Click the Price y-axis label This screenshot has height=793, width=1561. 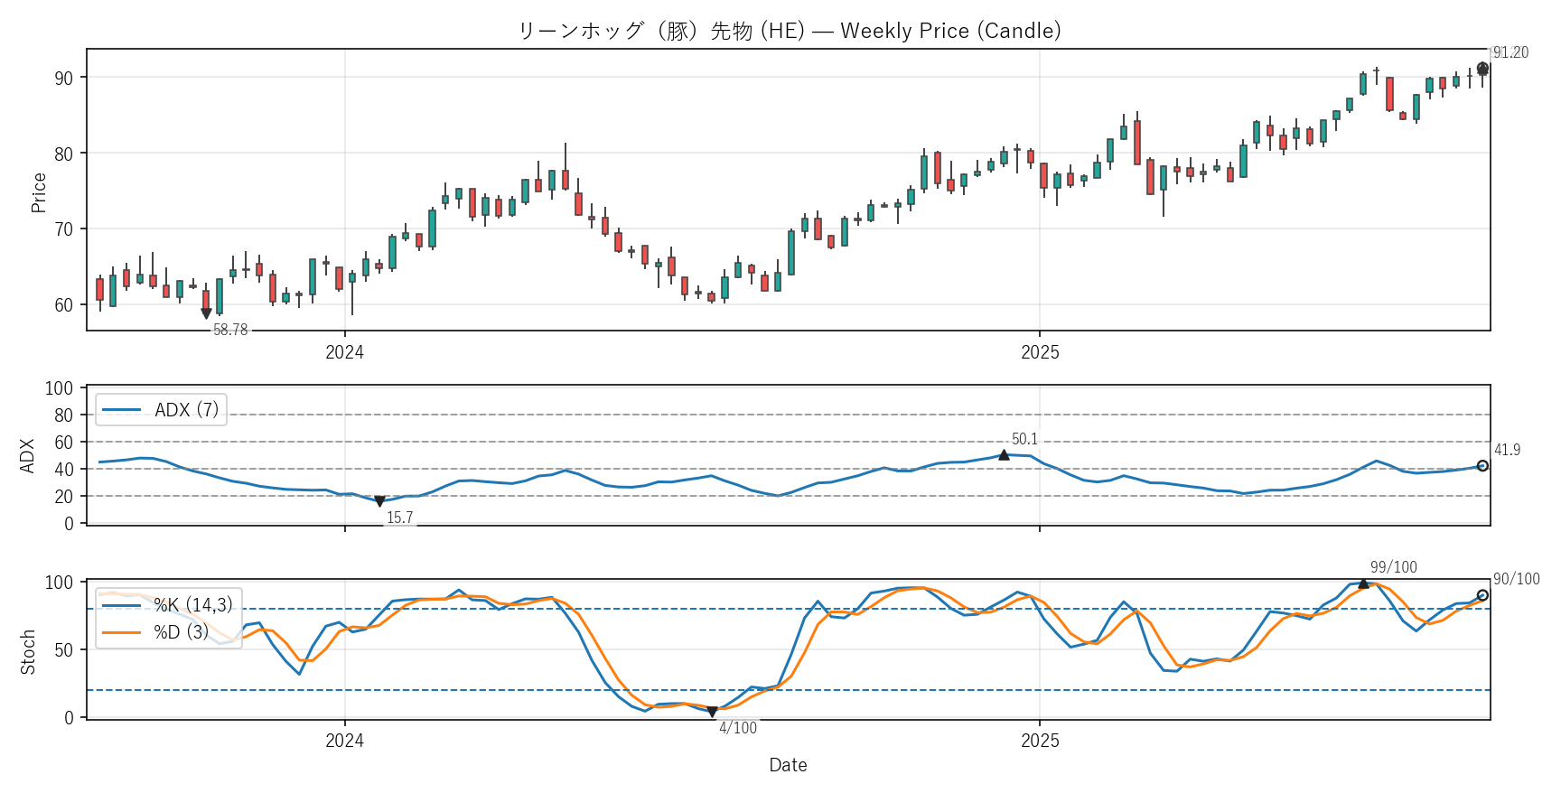tap(38, 192)
